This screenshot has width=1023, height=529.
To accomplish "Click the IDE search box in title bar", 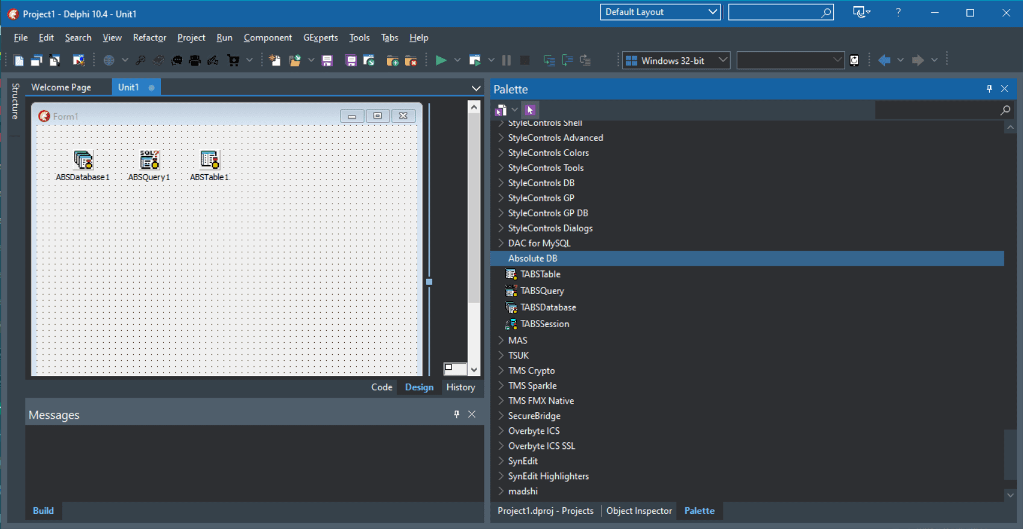I will coord(781,12).
